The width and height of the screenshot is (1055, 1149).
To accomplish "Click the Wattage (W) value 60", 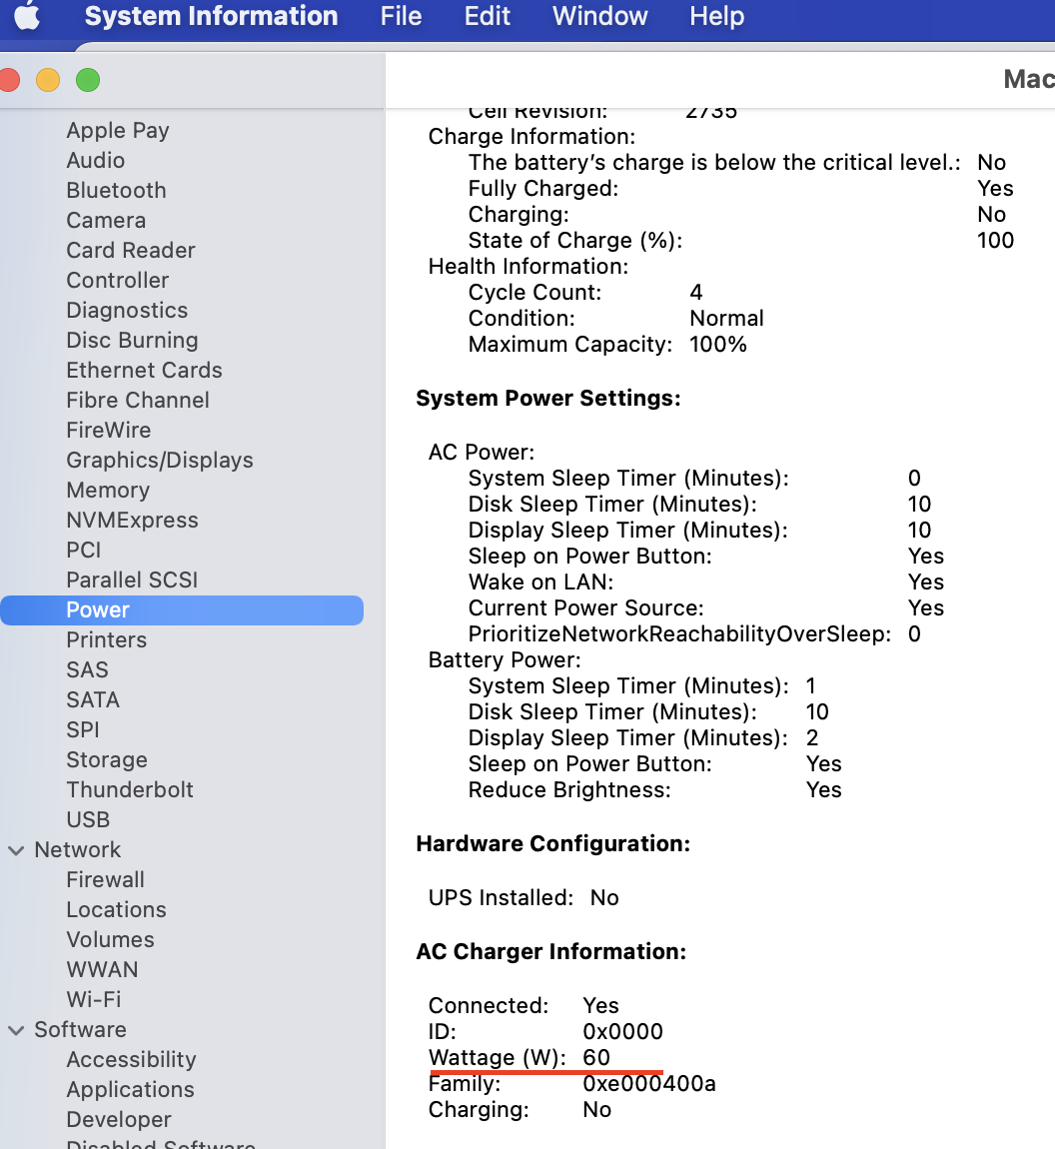I will pyautogui.click(x=596, y=1057).
